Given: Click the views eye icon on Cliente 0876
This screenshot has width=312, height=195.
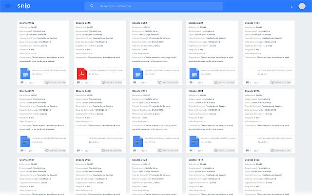Looking at the screenshot, I should (255, 151).
